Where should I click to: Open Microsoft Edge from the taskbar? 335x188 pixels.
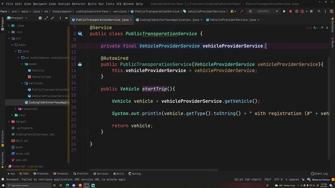(67, 185)
